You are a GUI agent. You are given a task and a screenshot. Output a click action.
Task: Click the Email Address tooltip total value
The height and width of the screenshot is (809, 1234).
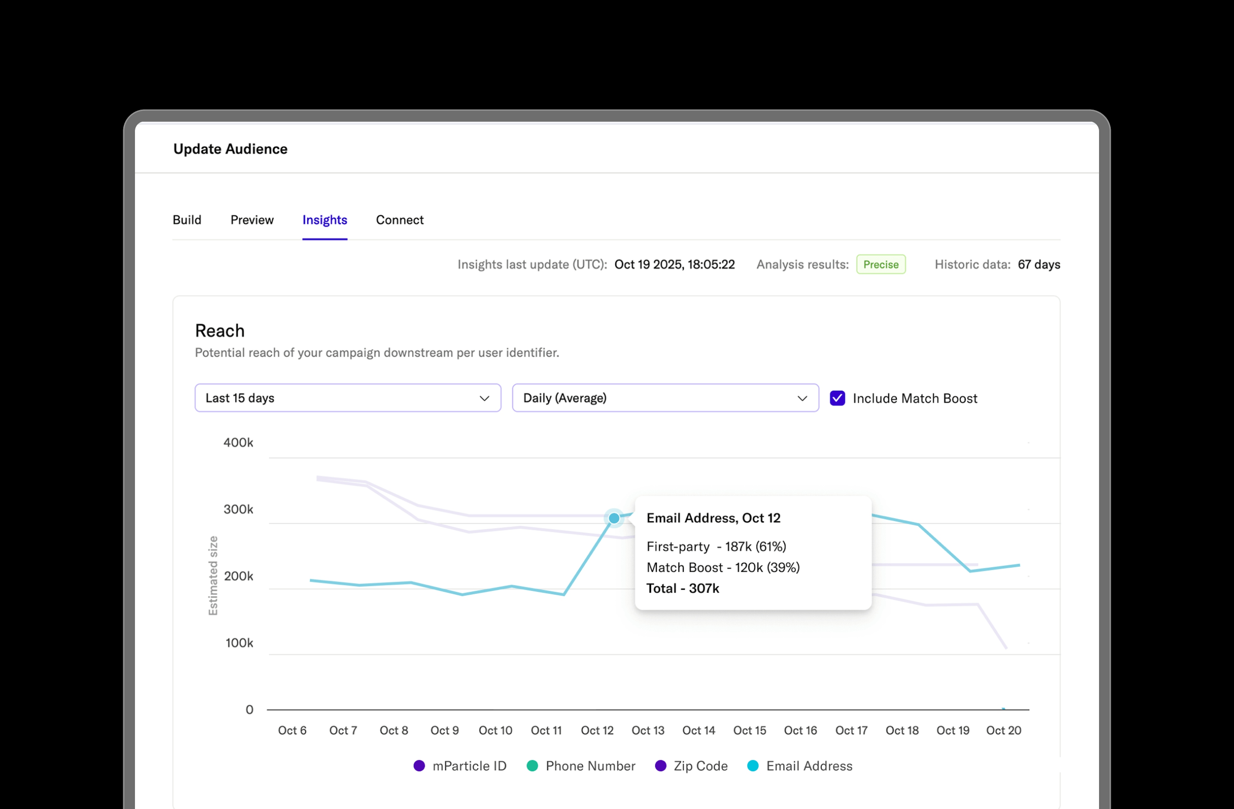pos(683,588)
